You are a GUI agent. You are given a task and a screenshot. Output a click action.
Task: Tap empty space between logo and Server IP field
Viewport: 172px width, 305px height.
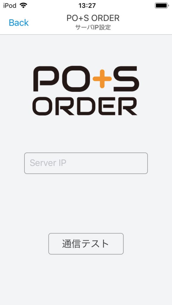86,134
